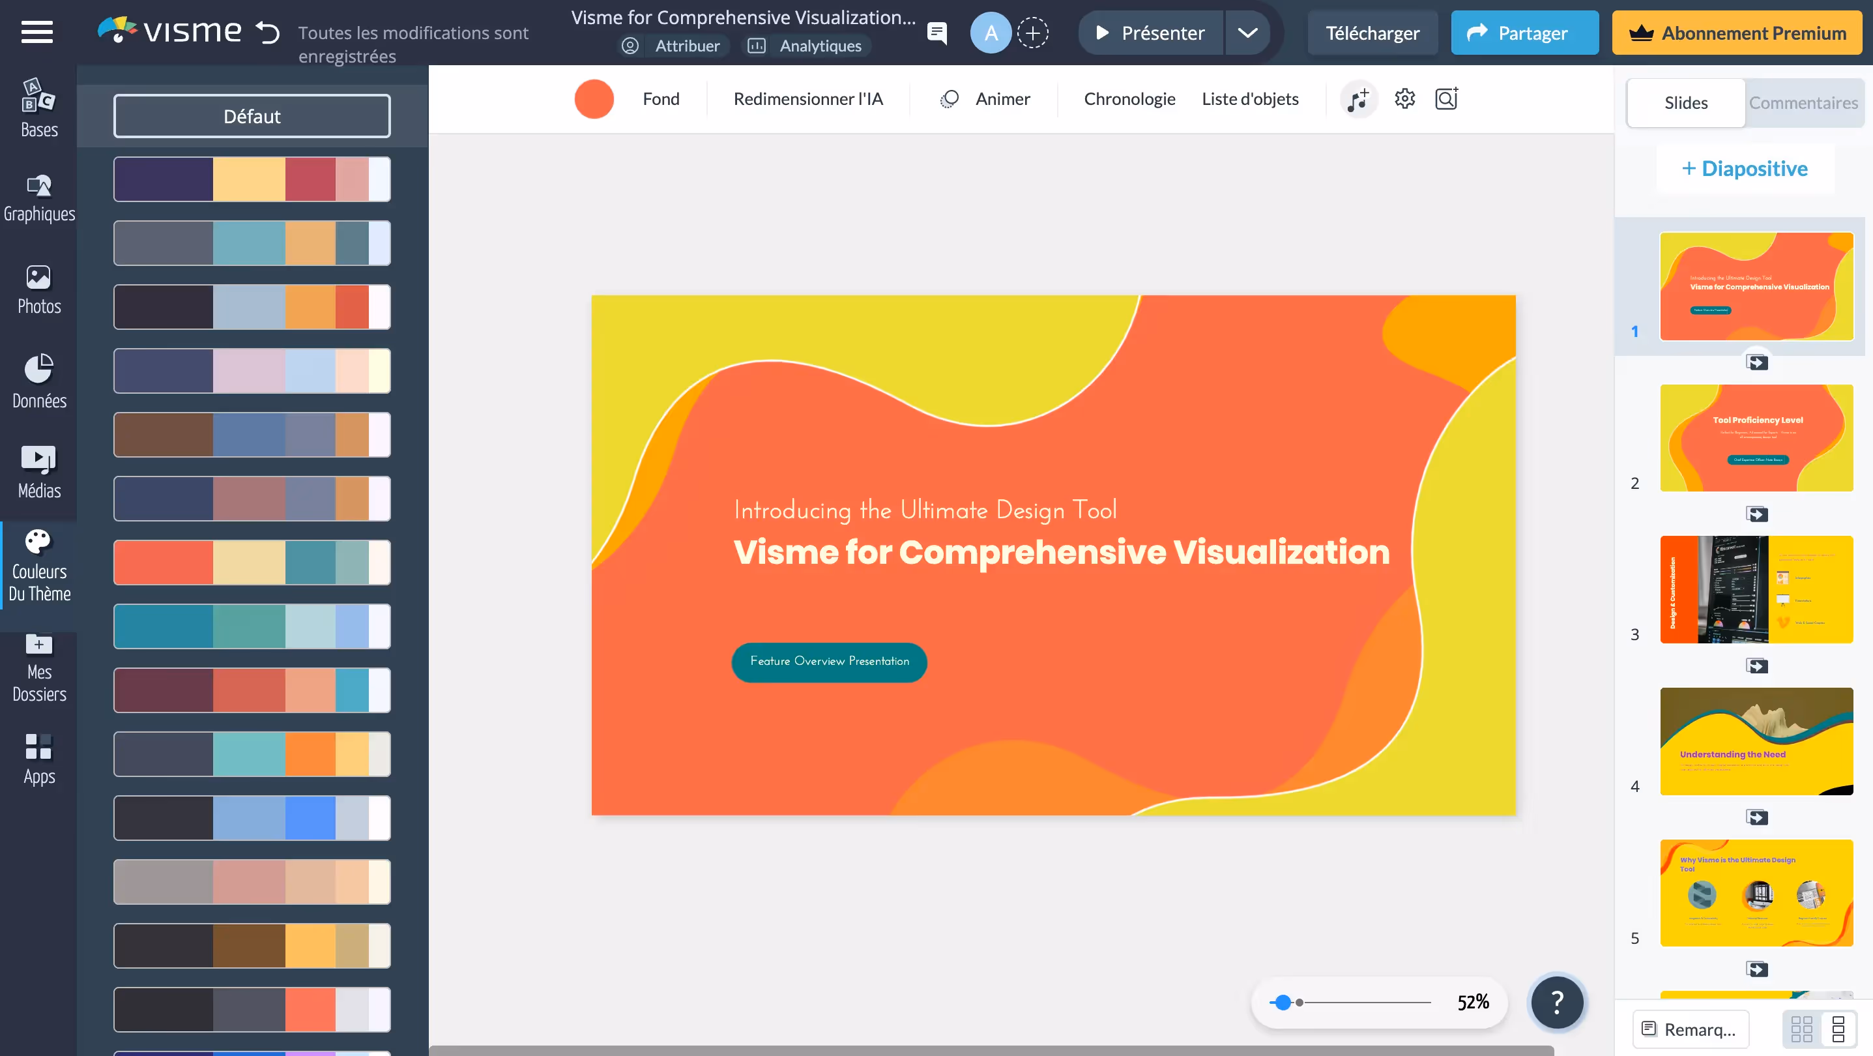Click the undo arrow icon
This screenshot has width=1873, height=1056.
pyautogui.click(x=268, y=32)
